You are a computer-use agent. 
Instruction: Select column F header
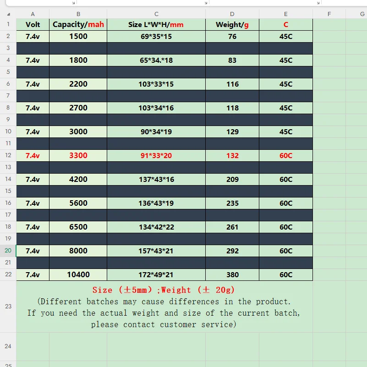pyautogui.click(x=329, y=14)
